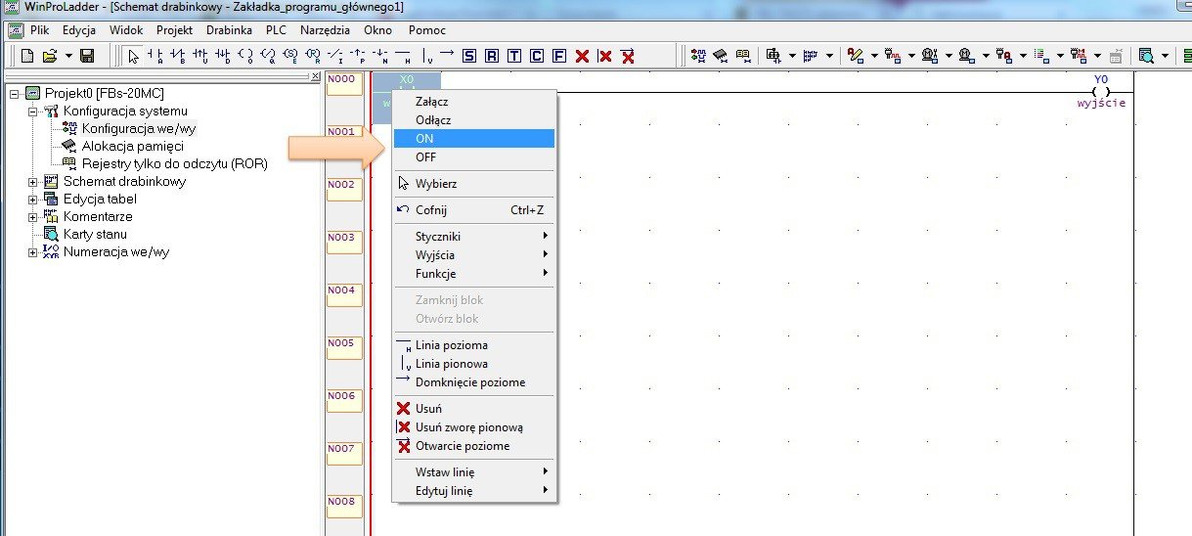This screenshot has width=1192, height=536.
Task: Pick the normally open contact (A) tool
Action: [155, 56]
